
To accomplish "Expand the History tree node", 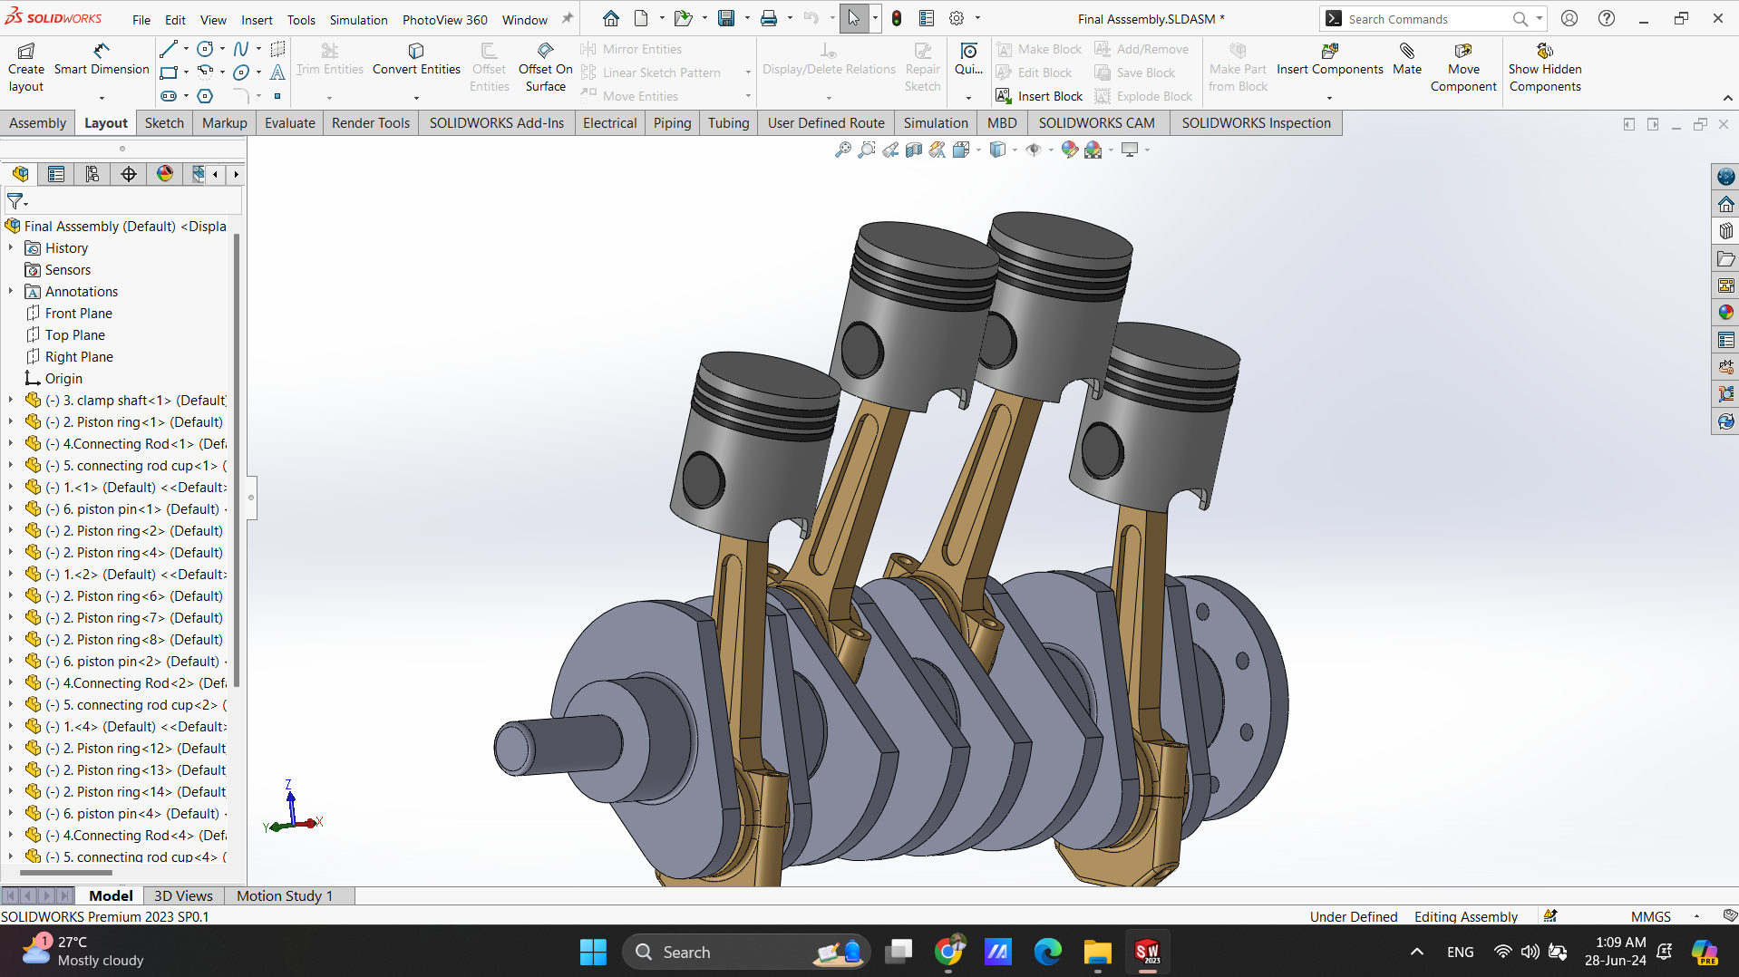I will [11, 247].
